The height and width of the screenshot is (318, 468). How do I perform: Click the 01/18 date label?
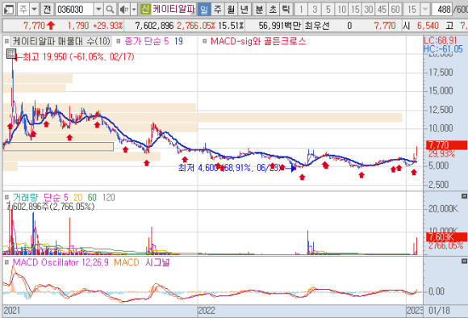point(439,311)
